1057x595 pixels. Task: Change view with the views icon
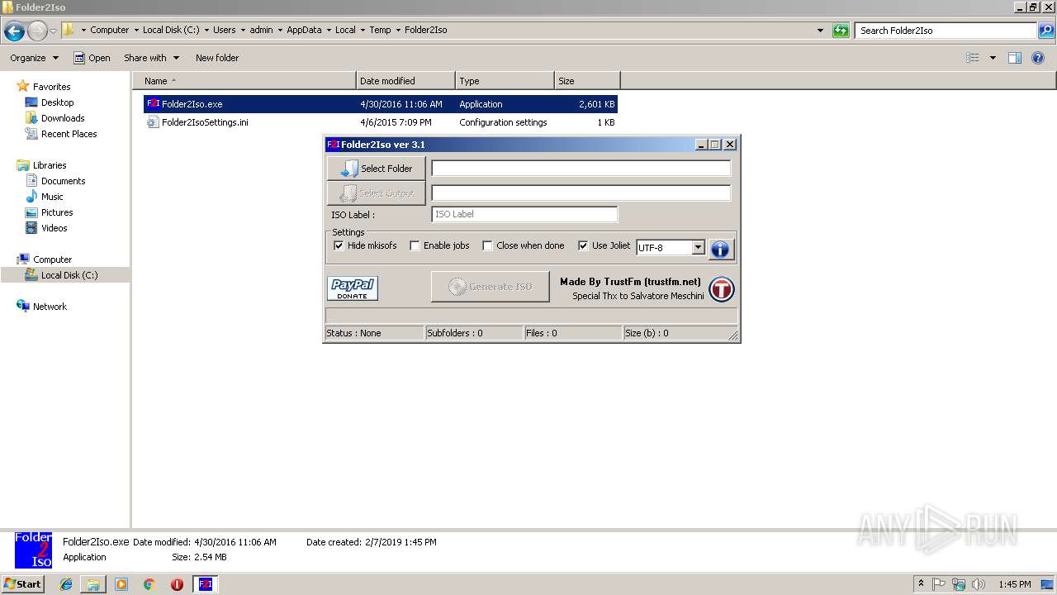[x=973, y=58]
